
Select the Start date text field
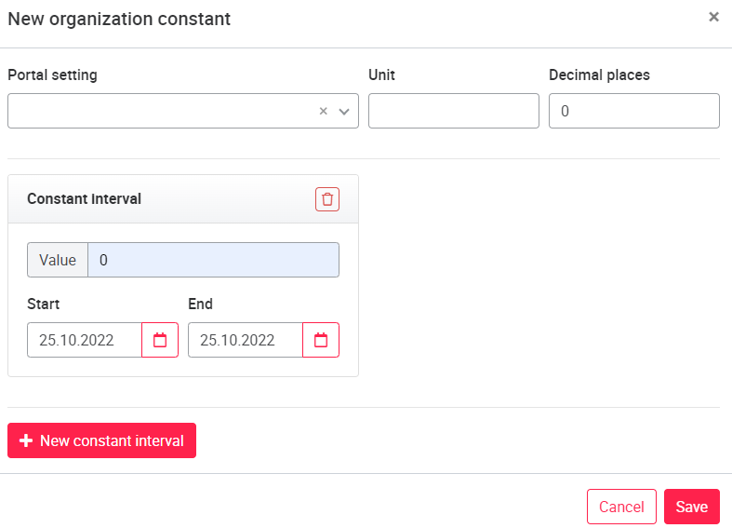click(x=84, y=340)
